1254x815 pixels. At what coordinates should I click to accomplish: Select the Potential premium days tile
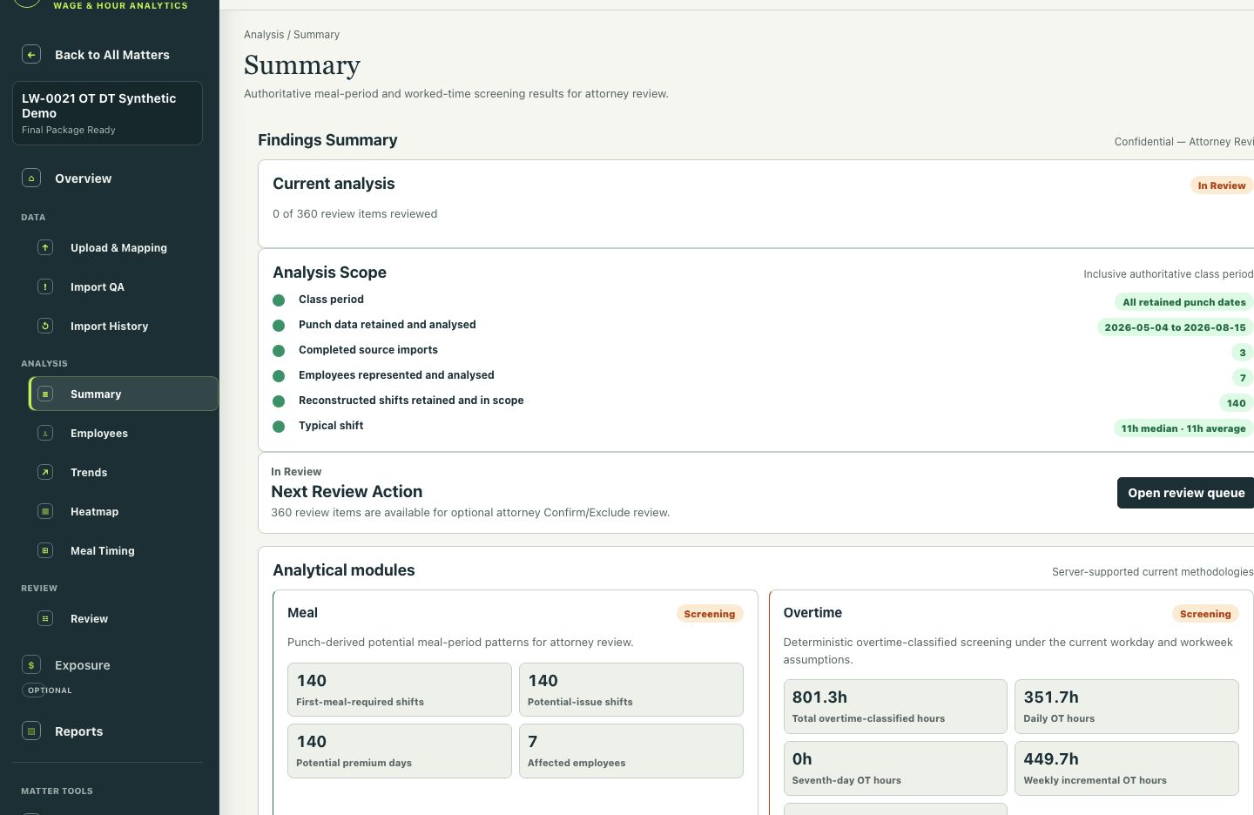pyautogui.click(x=400, y=751)
